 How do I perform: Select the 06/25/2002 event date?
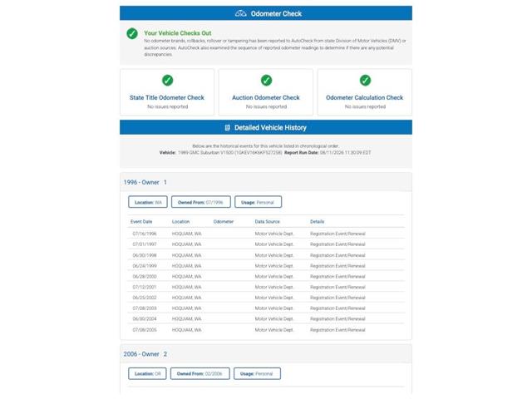click(145, 298)
